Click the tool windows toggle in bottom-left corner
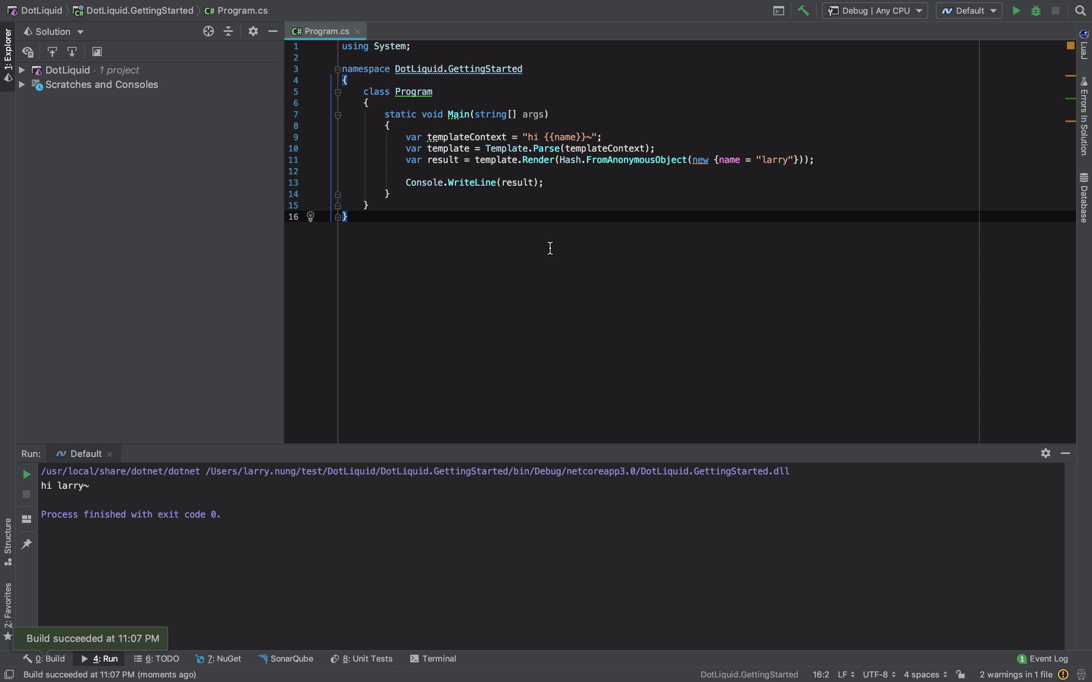Image resolution: width=1092 pixels, height=682 pixels. (x=9, y=674)
